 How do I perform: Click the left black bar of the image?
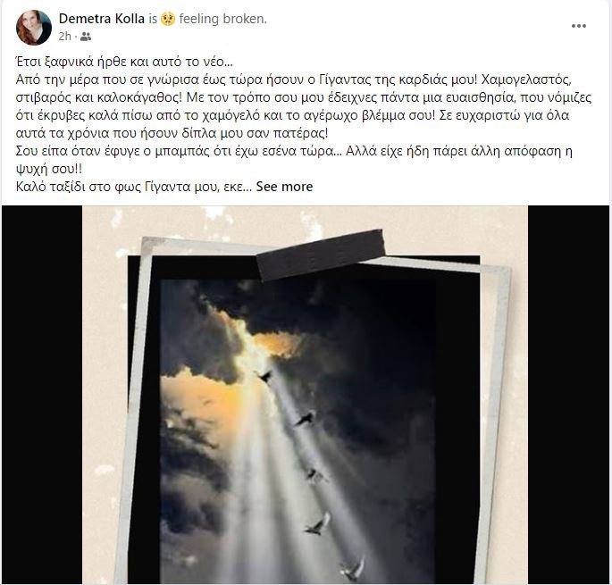pyautogui.click(x=42, y=395)
